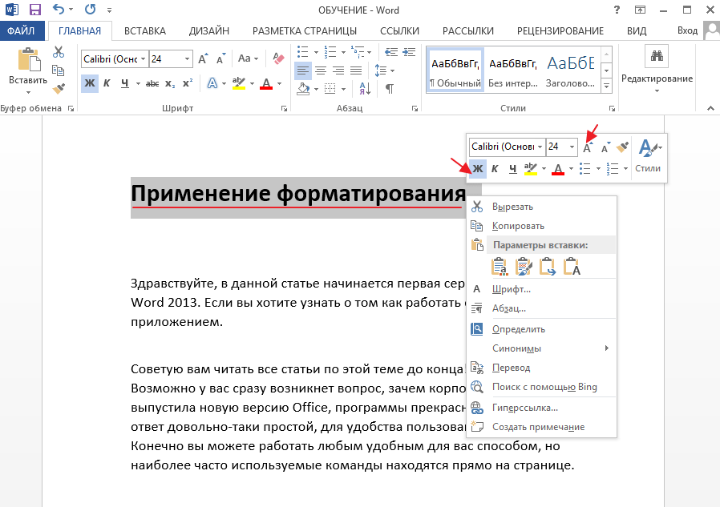Click the ribbon Copy icon
Viewport: 720px width, 507px height.
pyautogui.click(x=59, y=70)
